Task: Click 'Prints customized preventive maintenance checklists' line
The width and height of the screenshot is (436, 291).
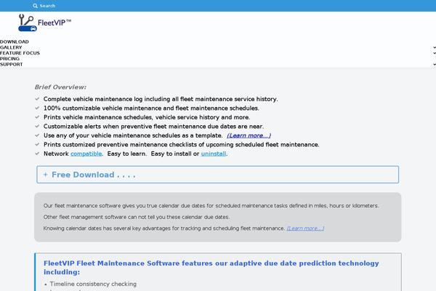Action: [x=181, y=145]
